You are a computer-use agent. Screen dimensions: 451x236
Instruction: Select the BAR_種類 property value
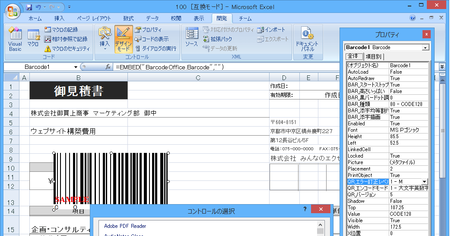click(409, 104)
